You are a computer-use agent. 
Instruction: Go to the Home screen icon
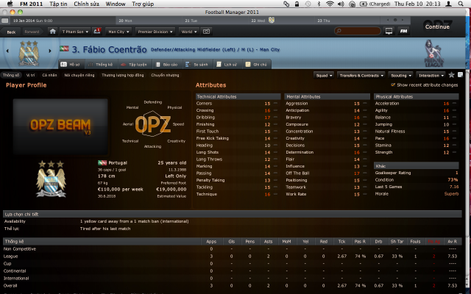point(52,32)
